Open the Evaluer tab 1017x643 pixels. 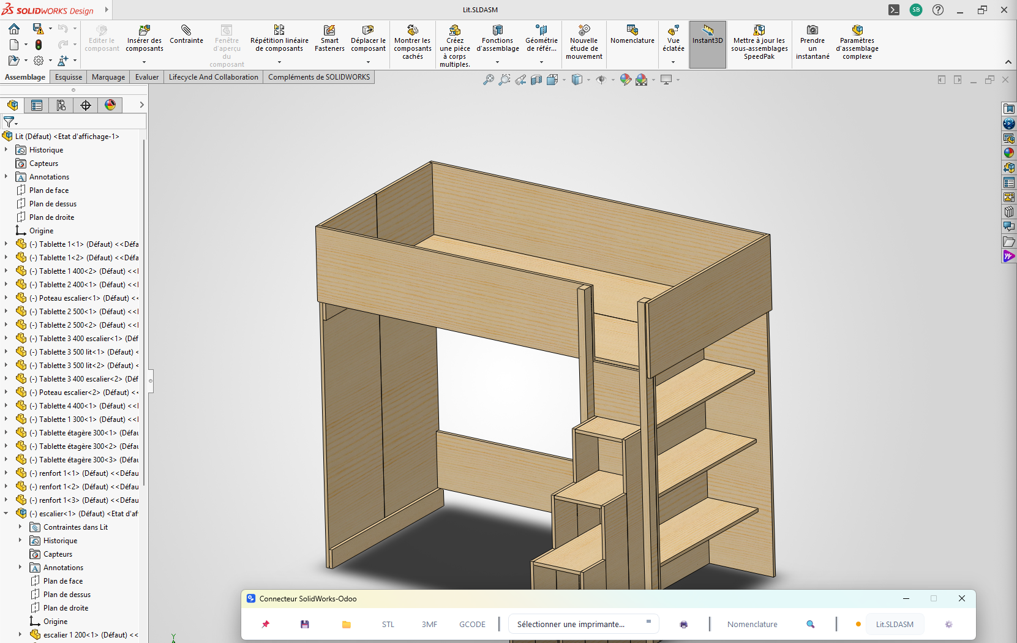coord(147,77)
